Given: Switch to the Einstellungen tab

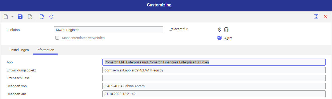Looking at the screenshot, I should click(x=19, y=50).
